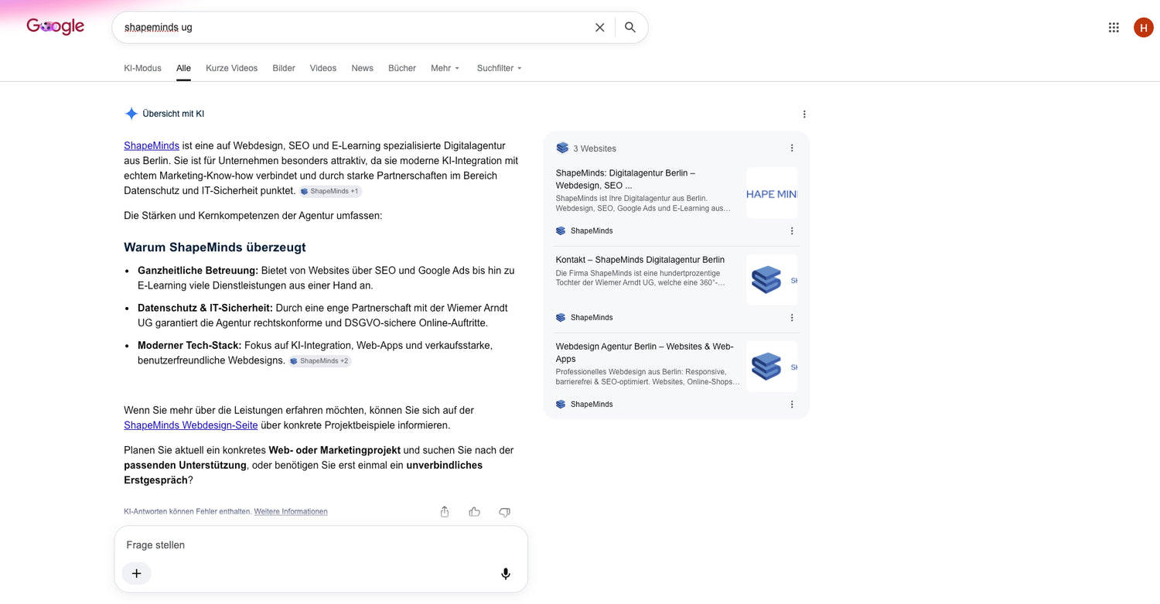Expand the "Mehr" dropdown
Image resolution: width=1160 pixels, height=604 pixels.
point(445,68)
